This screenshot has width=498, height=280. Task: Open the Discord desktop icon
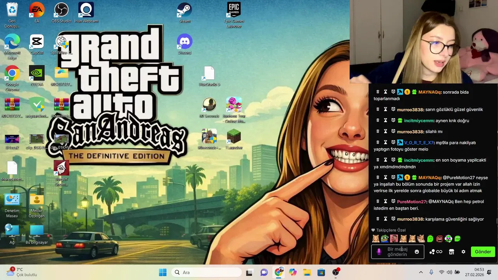pyautogui.click(x=184, y=44)
